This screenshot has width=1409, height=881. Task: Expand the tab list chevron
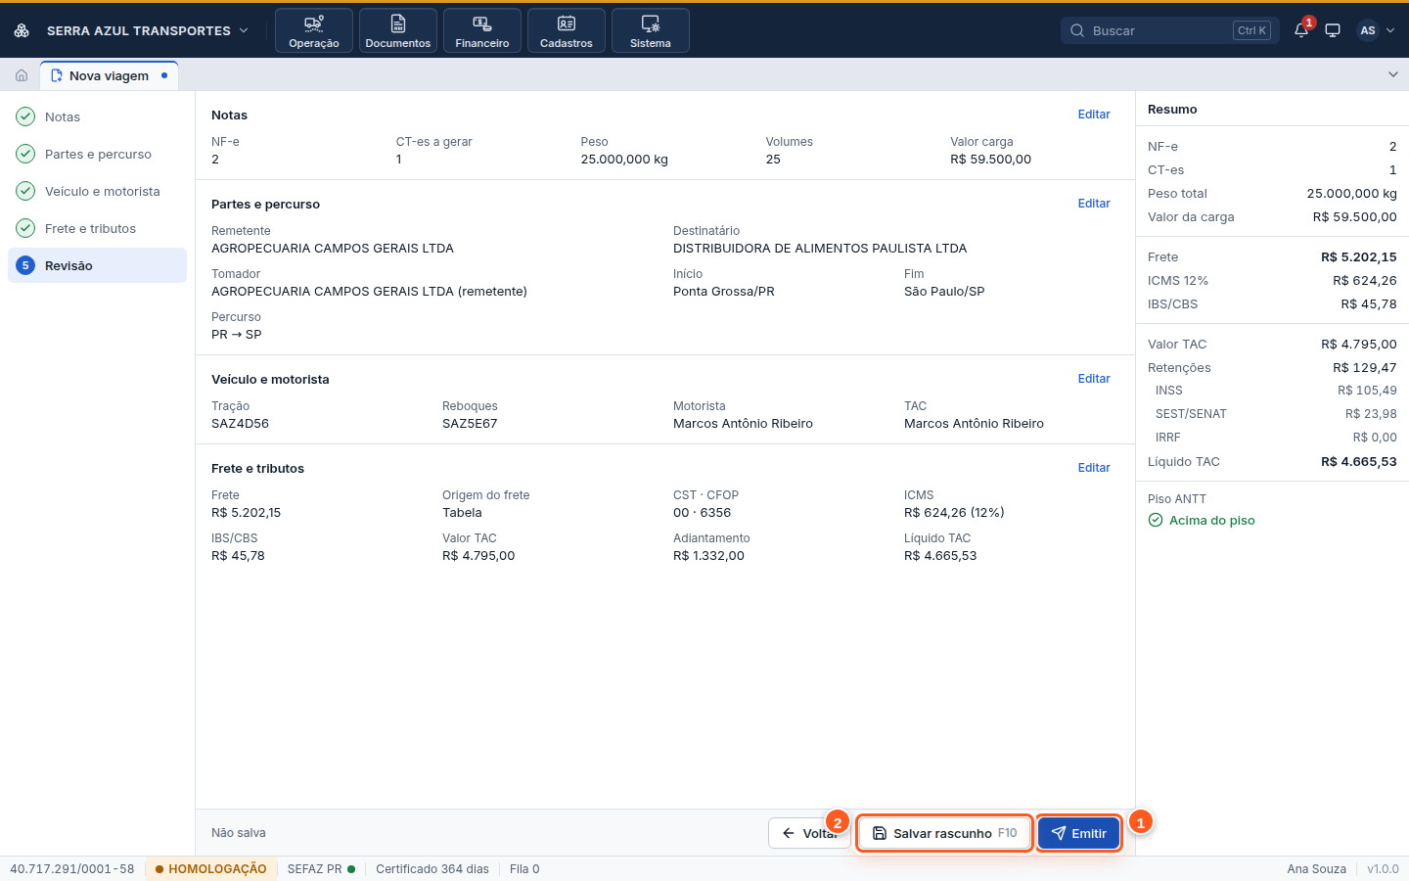[x=1393, y=75]
